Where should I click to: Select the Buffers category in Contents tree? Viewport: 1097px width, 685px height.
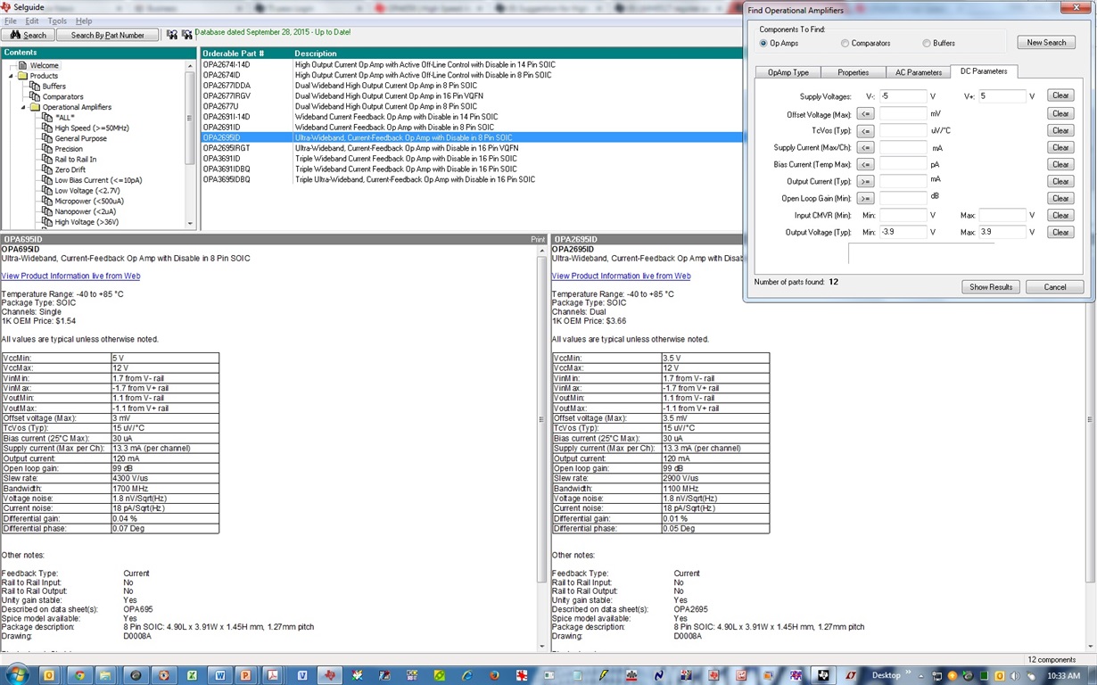(54, 87)
